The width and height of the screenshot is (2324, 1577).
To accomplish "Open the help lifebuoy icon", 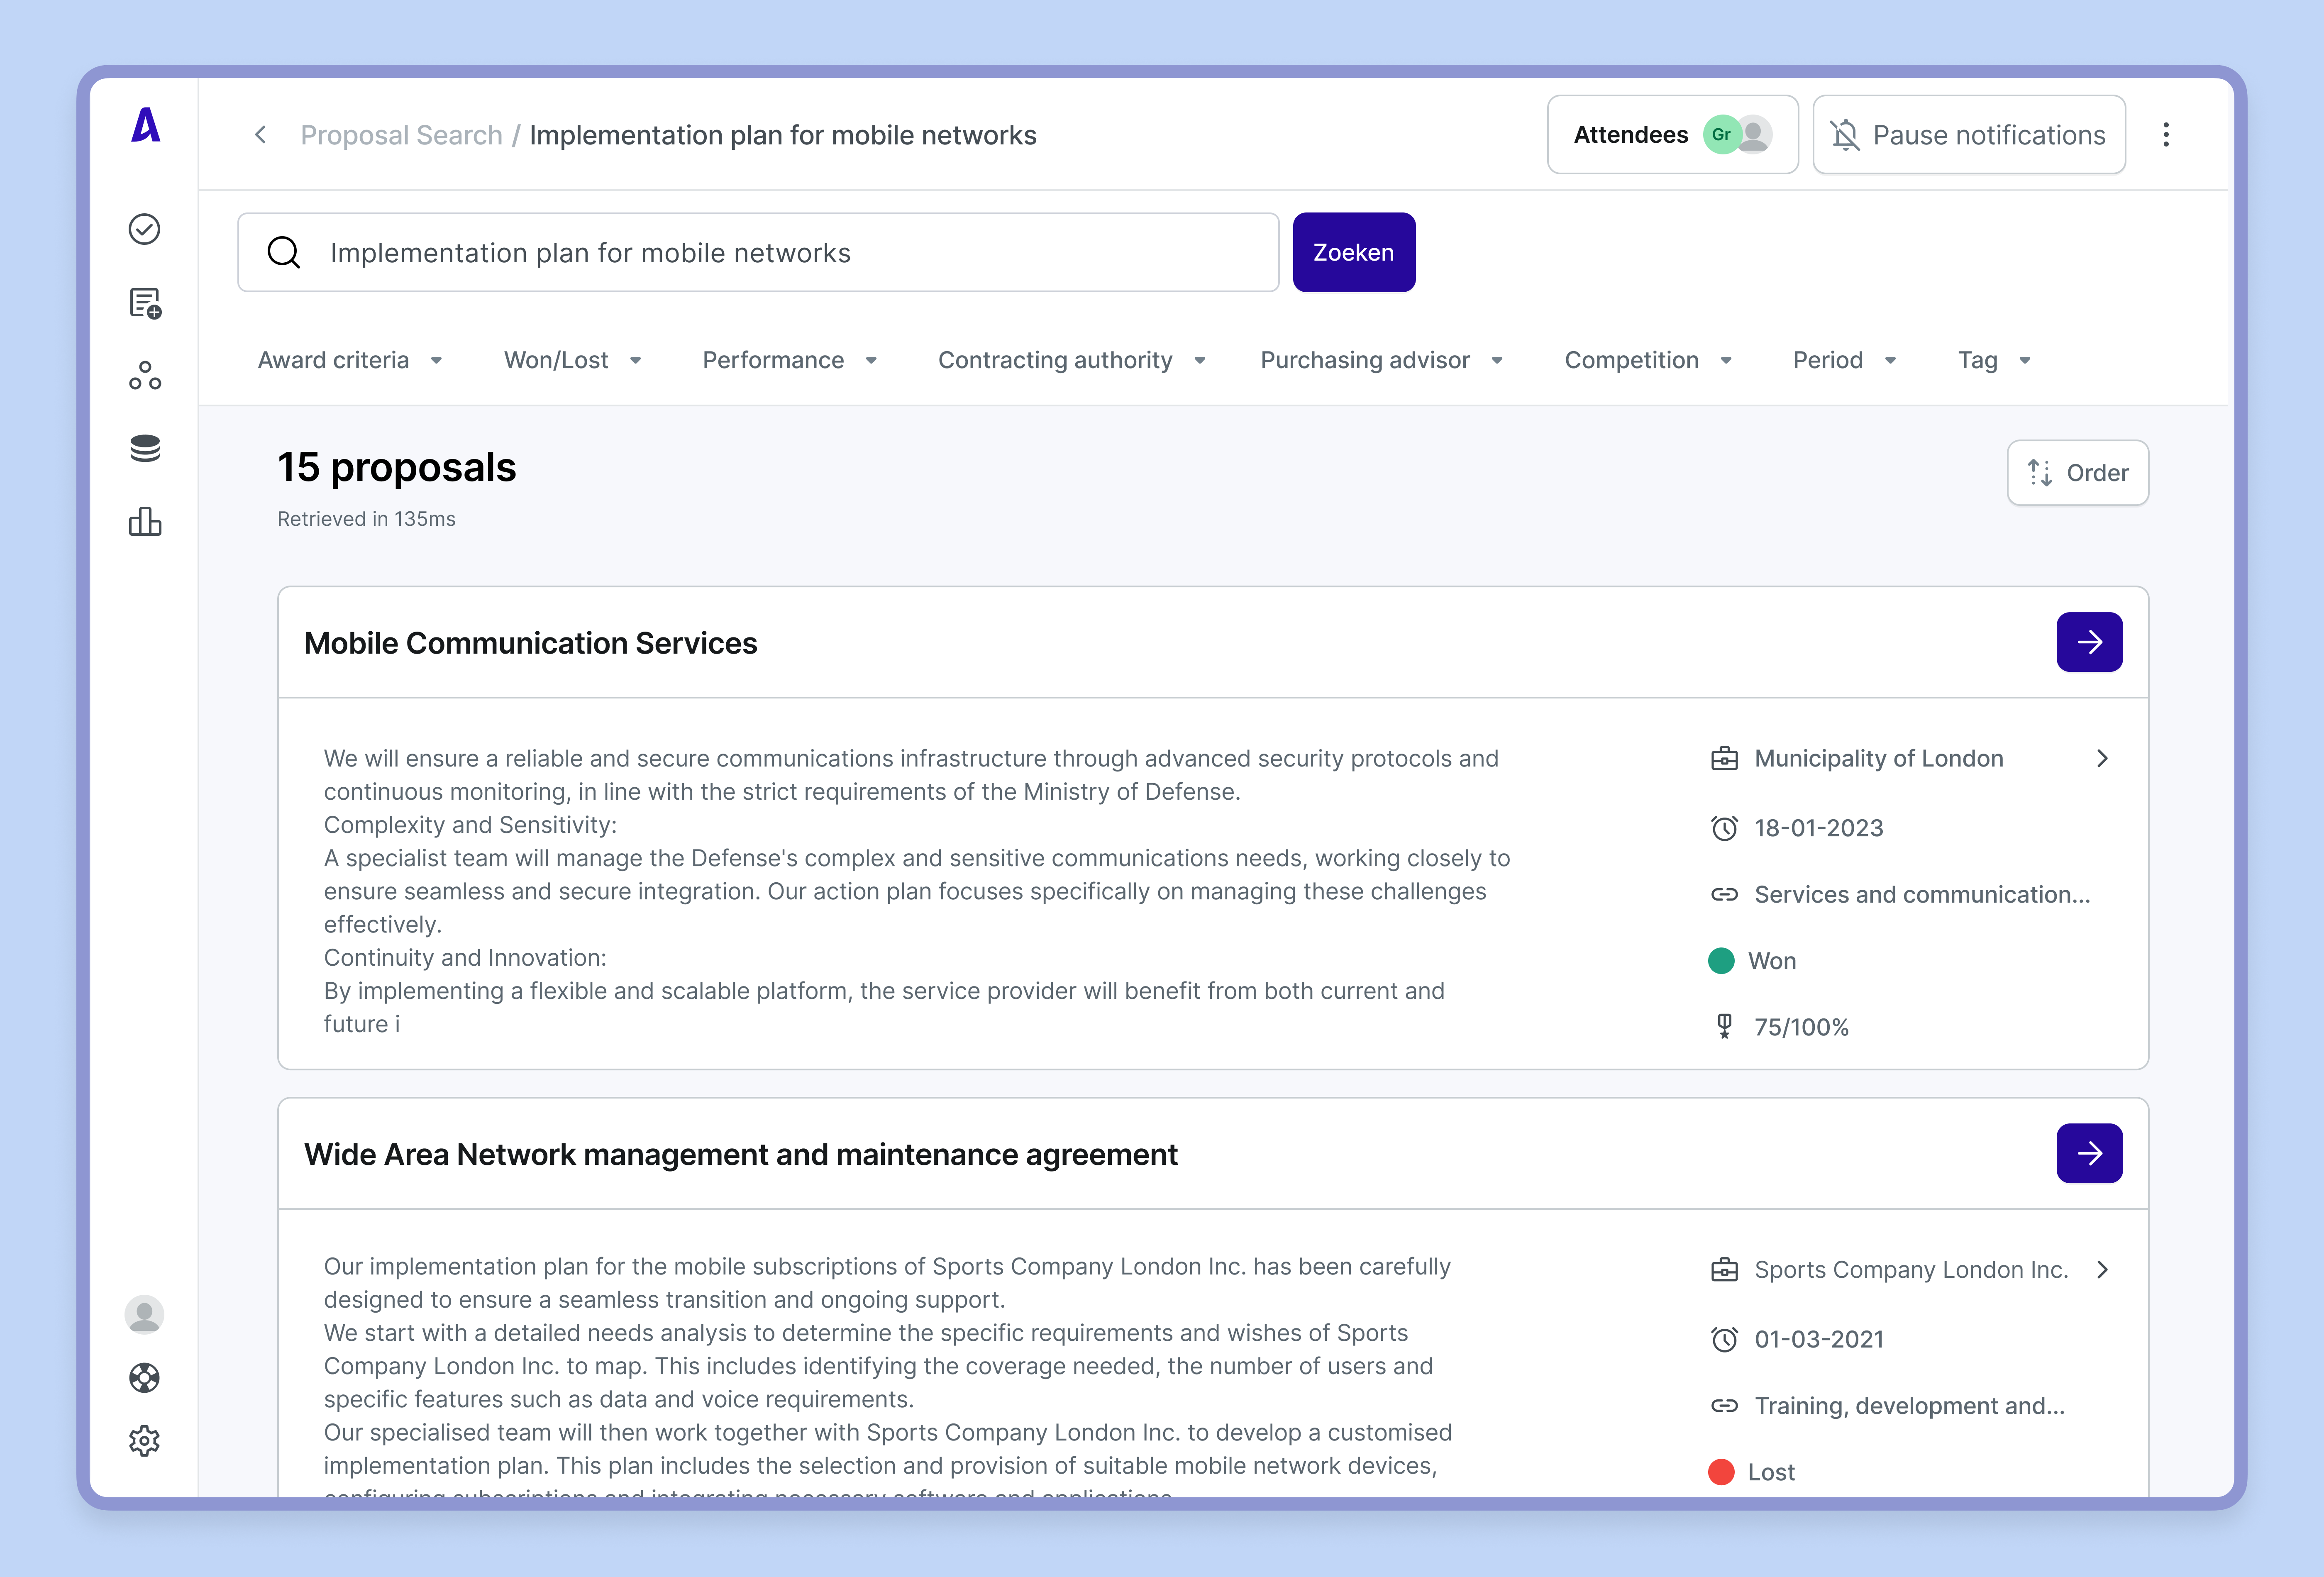I will pos(145,1378).
